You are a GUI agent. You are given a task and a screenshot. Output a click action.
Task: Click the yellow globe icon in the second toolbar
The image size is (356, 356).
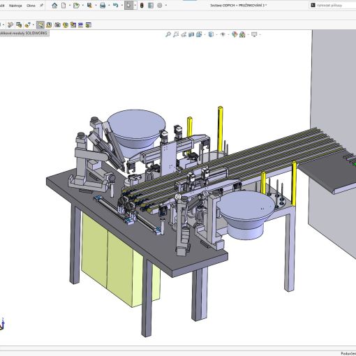pos(66,25)
